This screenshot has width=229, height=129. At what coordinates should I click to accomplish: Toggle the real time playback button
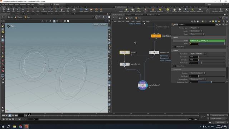tap(4, 119)
